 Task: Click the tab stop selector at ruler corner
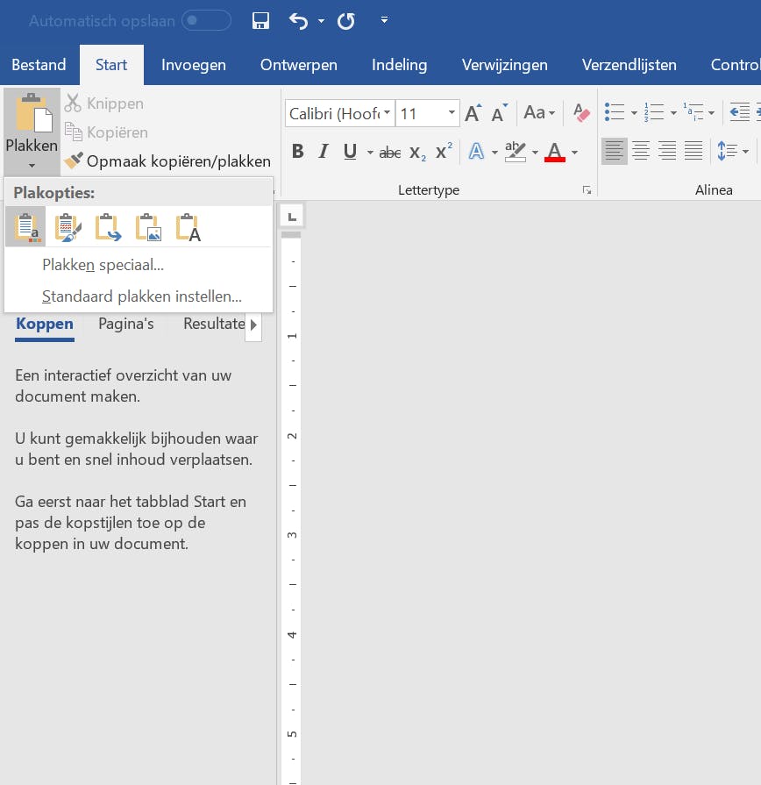tap(291, 215)
